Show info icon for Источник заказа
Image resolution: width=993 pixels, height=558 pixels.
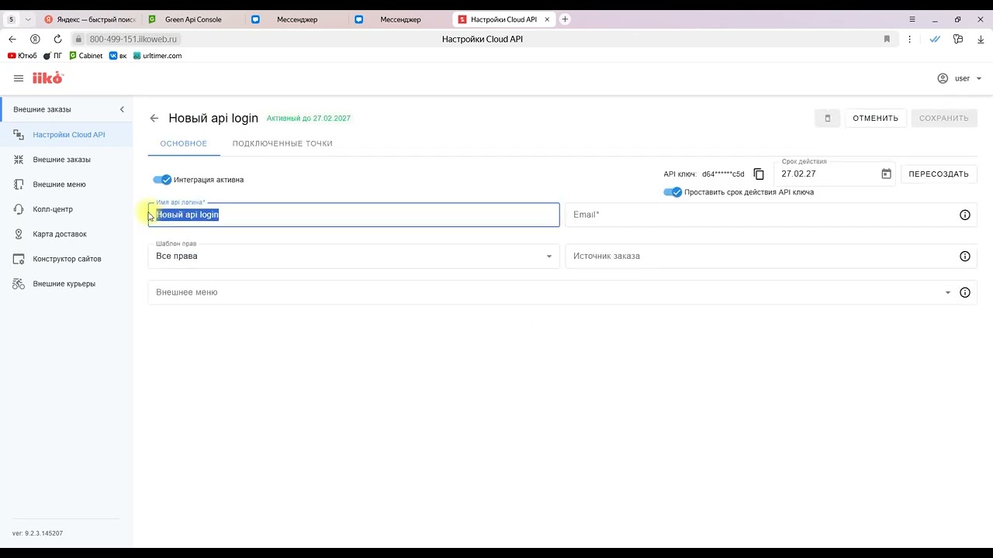pyautogui.click(x=964, y=257)
